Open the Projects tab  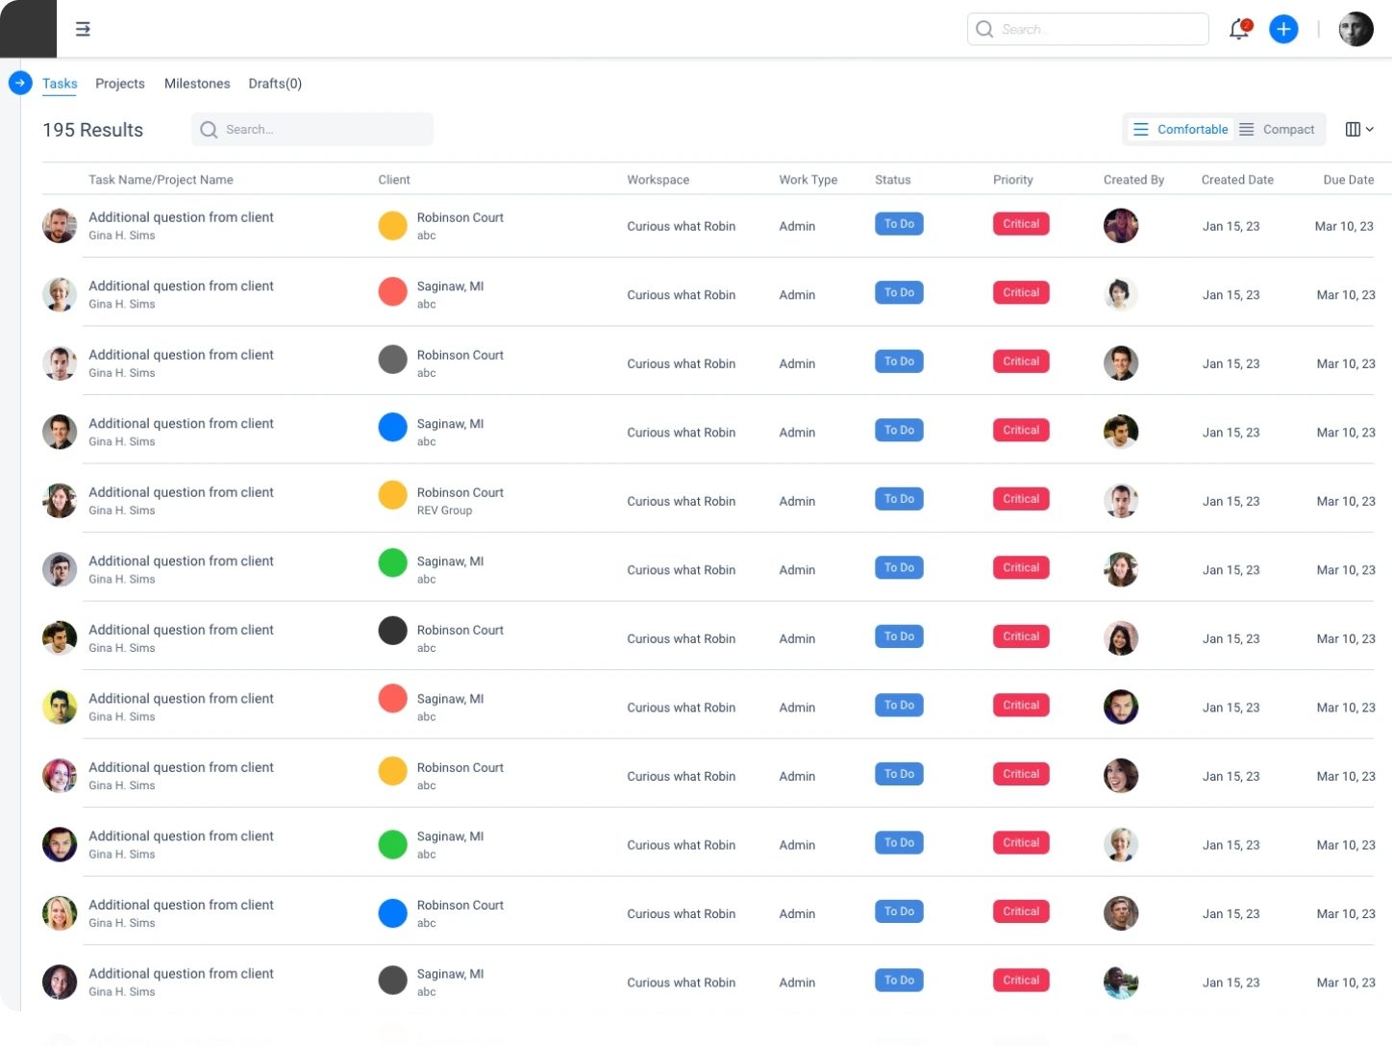tap(120, 84)
